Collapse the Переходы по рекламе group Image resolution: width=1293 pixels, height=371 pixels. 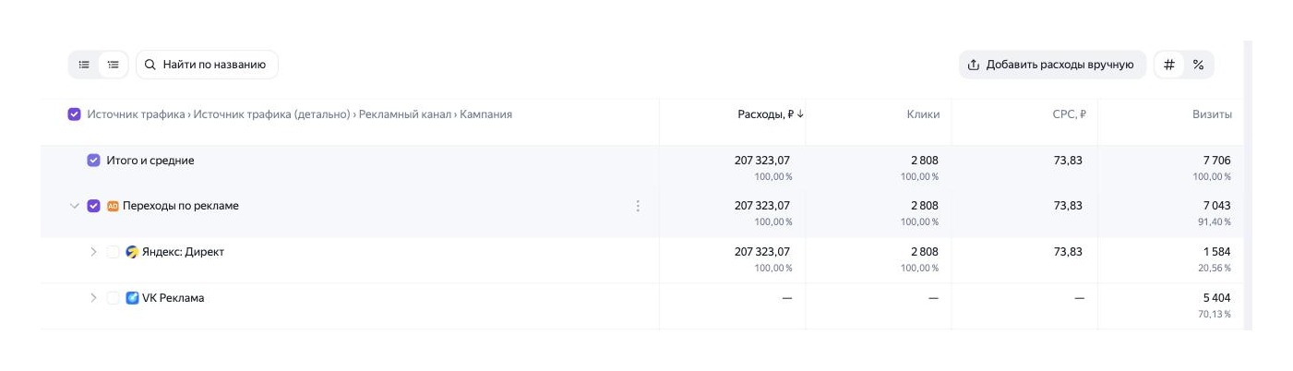75,206
